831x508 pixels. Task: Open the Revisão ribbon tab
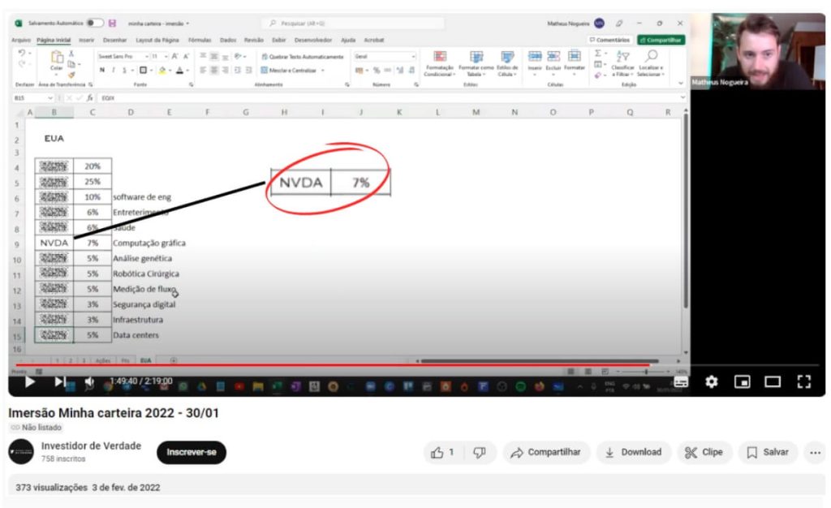point(253,41)
